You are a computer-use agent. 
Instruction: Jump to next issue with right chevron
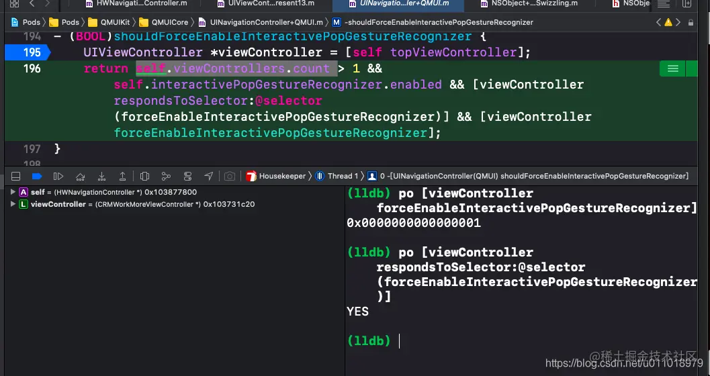coord(678,22)
